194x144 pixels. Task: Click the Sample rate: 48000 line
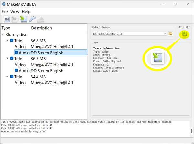point(106,71)
